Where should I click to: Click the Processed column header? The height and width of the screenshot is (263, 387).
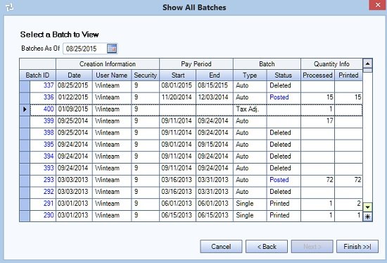[317, 75]
